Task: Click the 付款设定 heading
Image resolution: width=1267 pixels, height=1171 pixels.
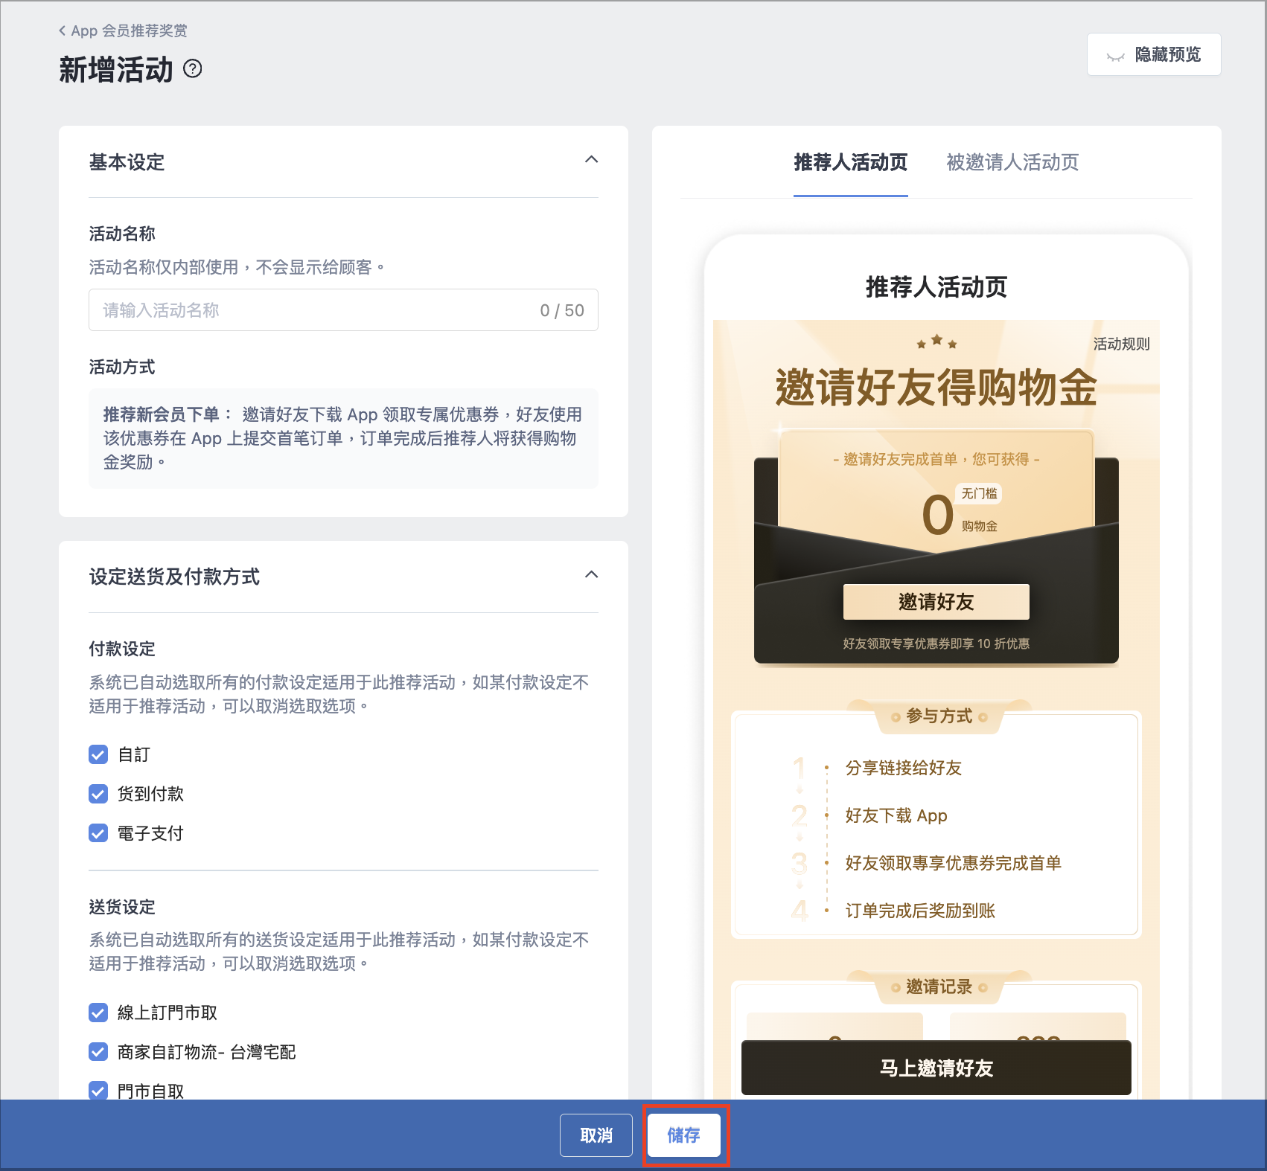Action: pyautogui.click(x=122, y=649)
